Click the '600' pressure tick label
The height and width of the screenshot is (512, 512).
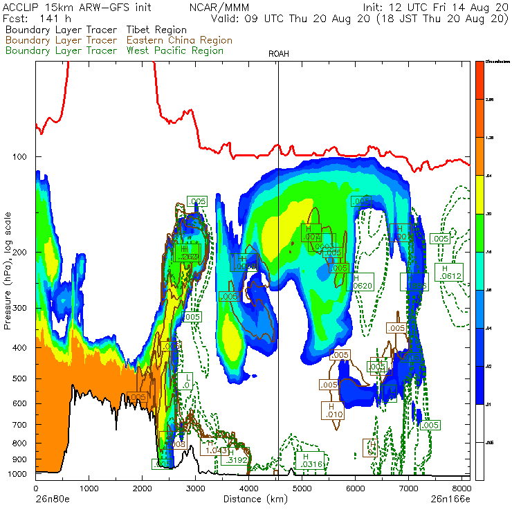pyautogui.click(x=19, y=403)
